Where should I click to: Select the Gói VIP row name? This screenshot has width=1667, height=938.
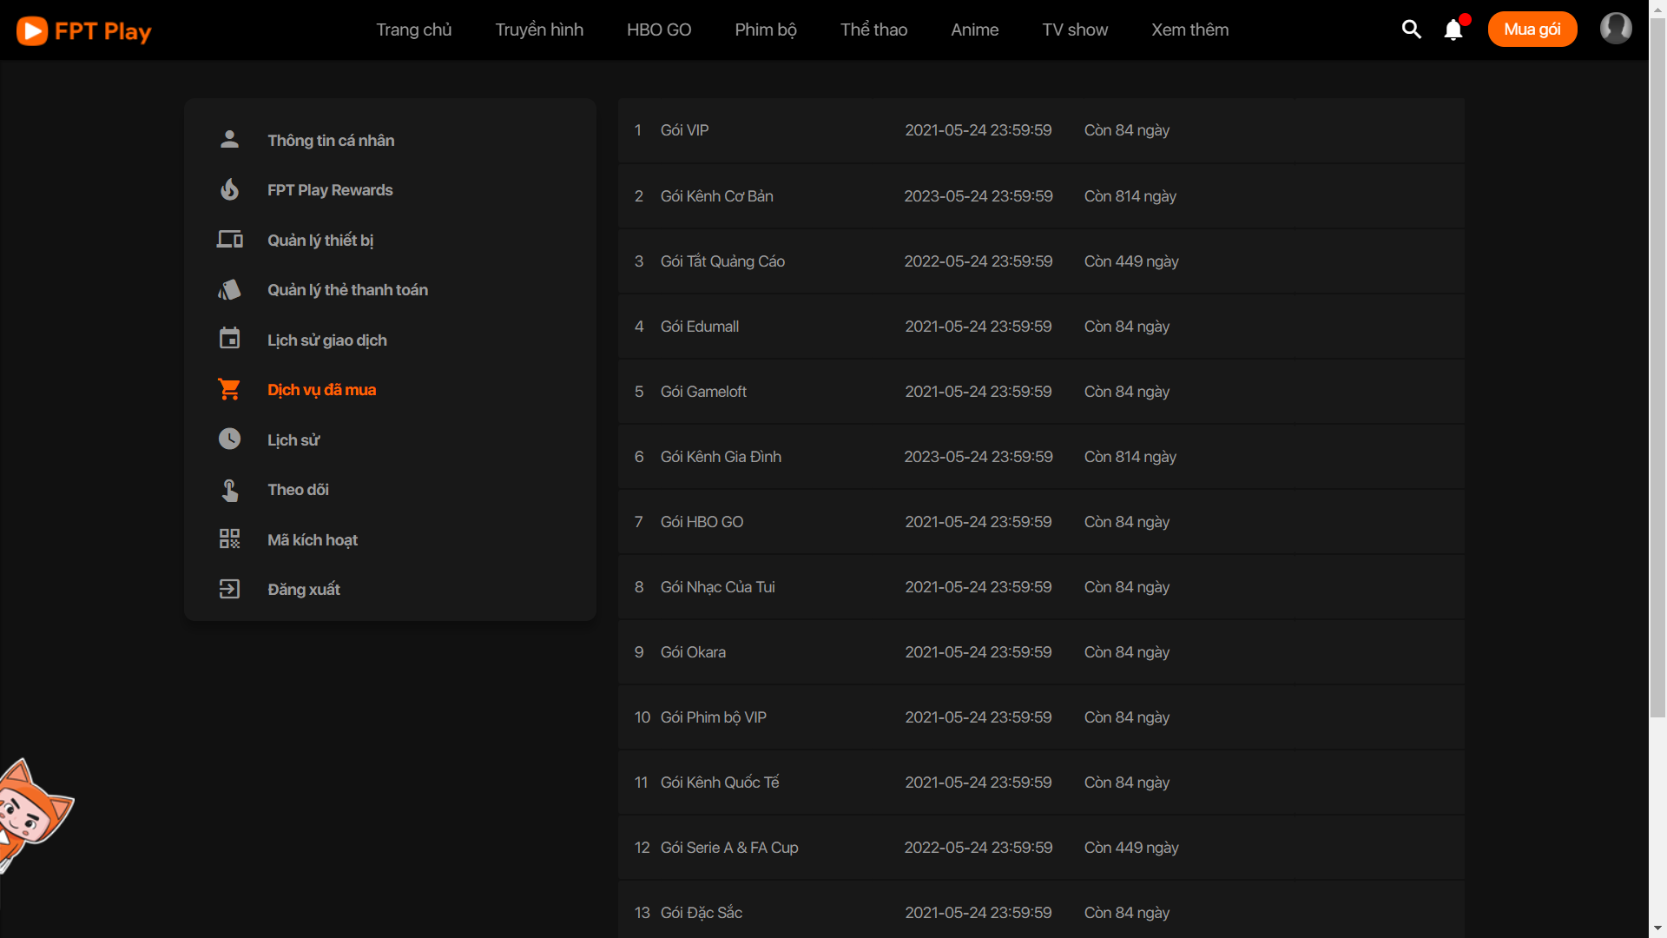[684, 130]
